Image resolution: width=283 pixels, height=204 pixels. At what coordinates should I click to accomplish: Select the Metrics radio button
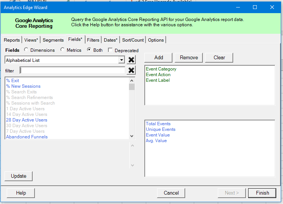62,50
